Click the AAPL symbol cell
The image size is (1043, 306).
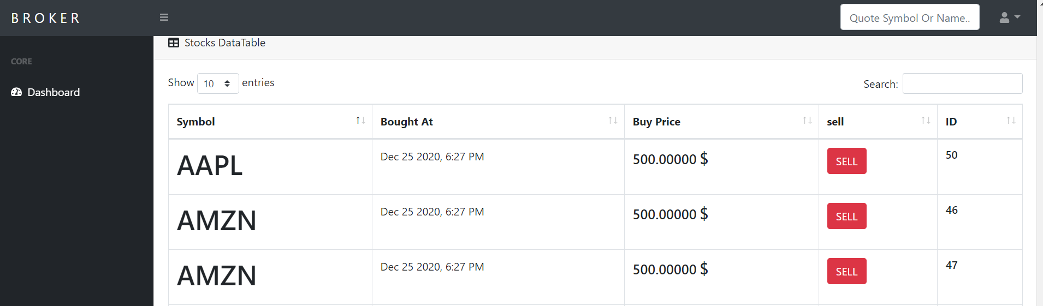(x=210, y=166)
